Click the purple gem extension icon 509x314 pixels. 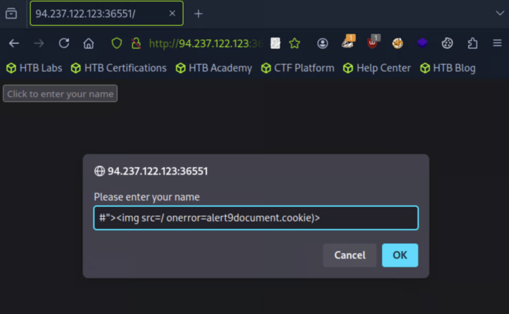click(x=422, y=43)
